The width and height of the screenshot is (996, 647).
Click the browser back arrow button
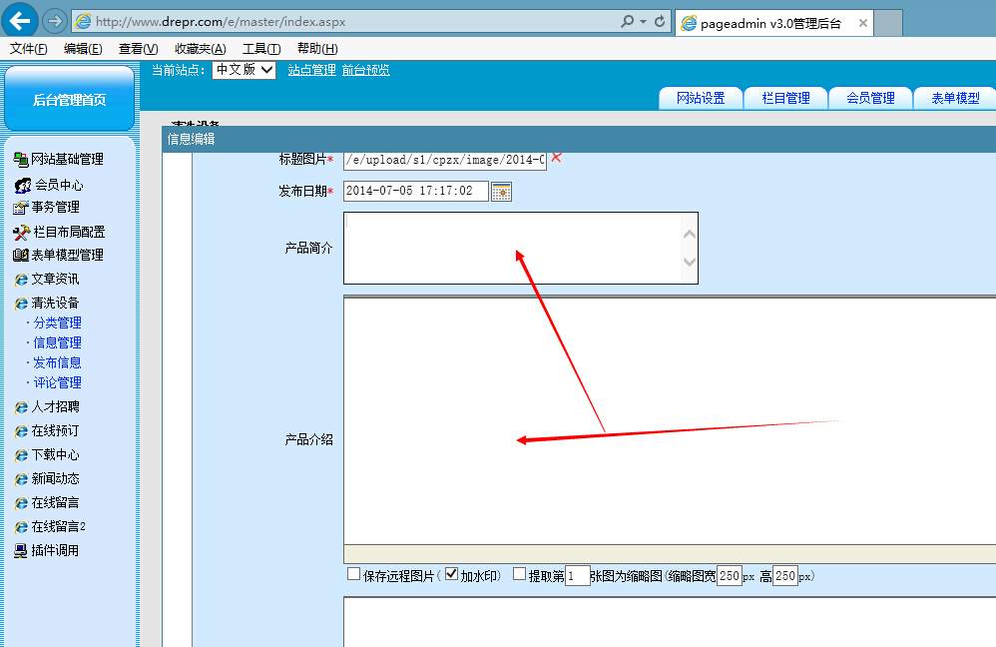coord(21,21)
